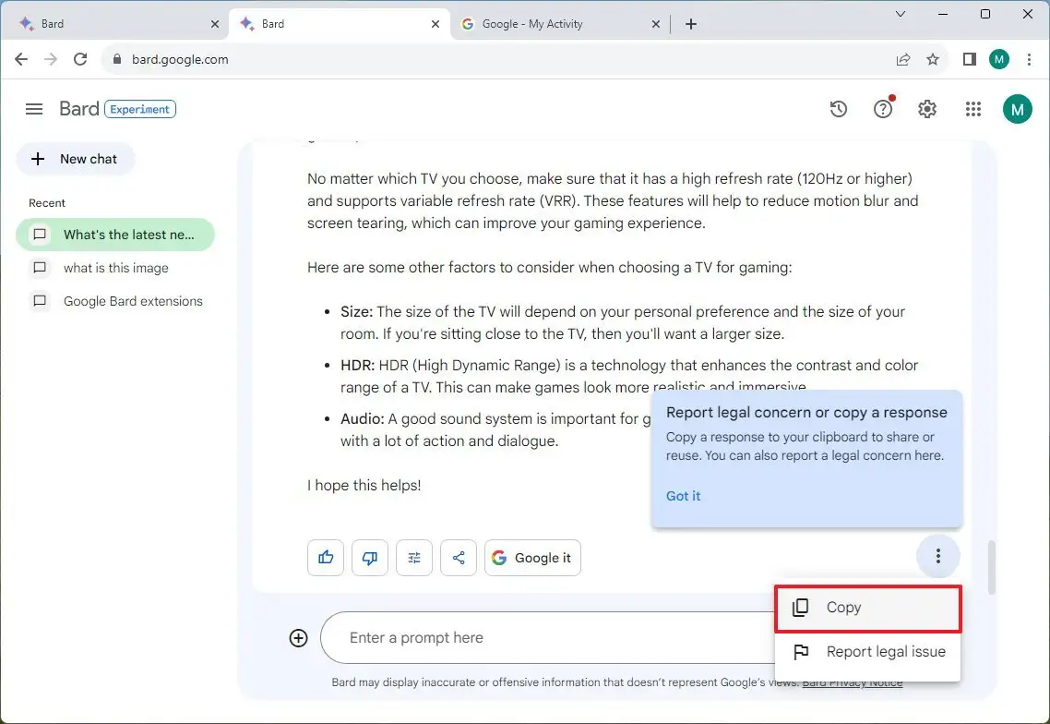Open the modify response options icon
1050x724 pixels.
(413, 557)
